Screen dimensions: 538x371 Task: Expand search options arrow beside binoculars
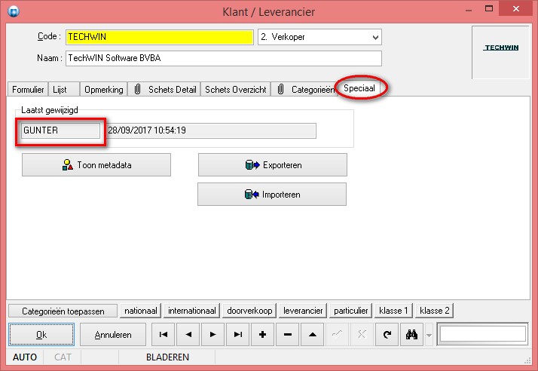429,335
